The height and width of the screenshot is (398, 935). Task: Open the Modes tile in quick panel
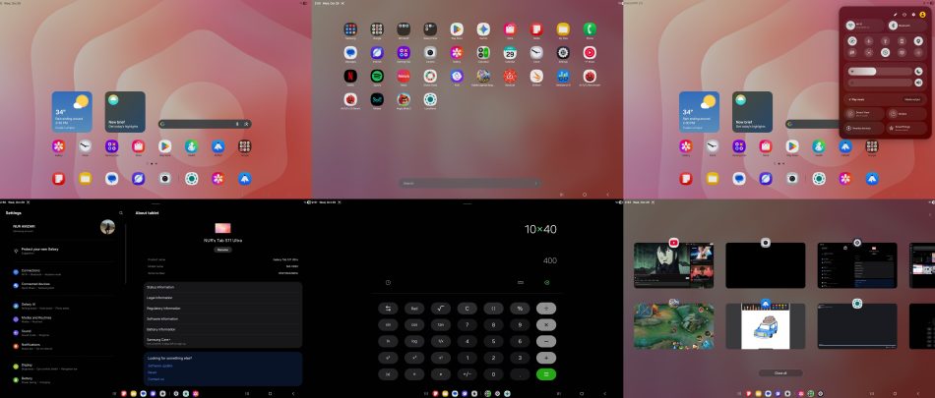906,113
